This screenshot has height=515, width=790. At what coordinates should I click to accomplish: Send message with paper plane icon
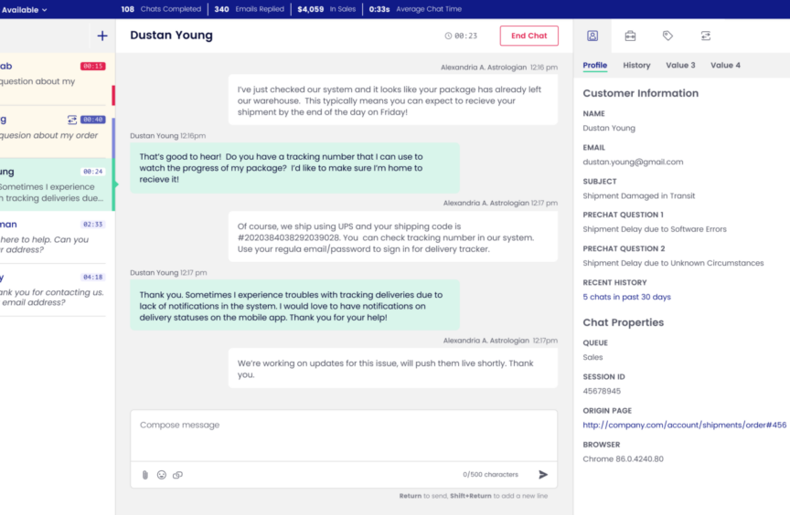(543, 475)
